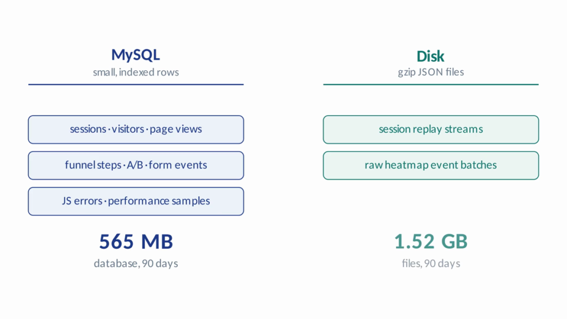Select the 'raw heatmap event batches' box
The height and width of the screenshot is (319, 567).
431,165
